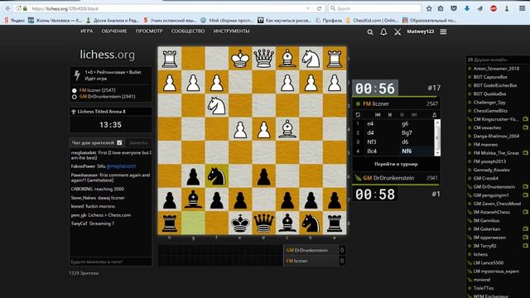This screenshot has width=530, height=298.
Task: Open the ИНСТРУМЕНТЫ menu
Action: pyautogui.click(x=231, y=31)
